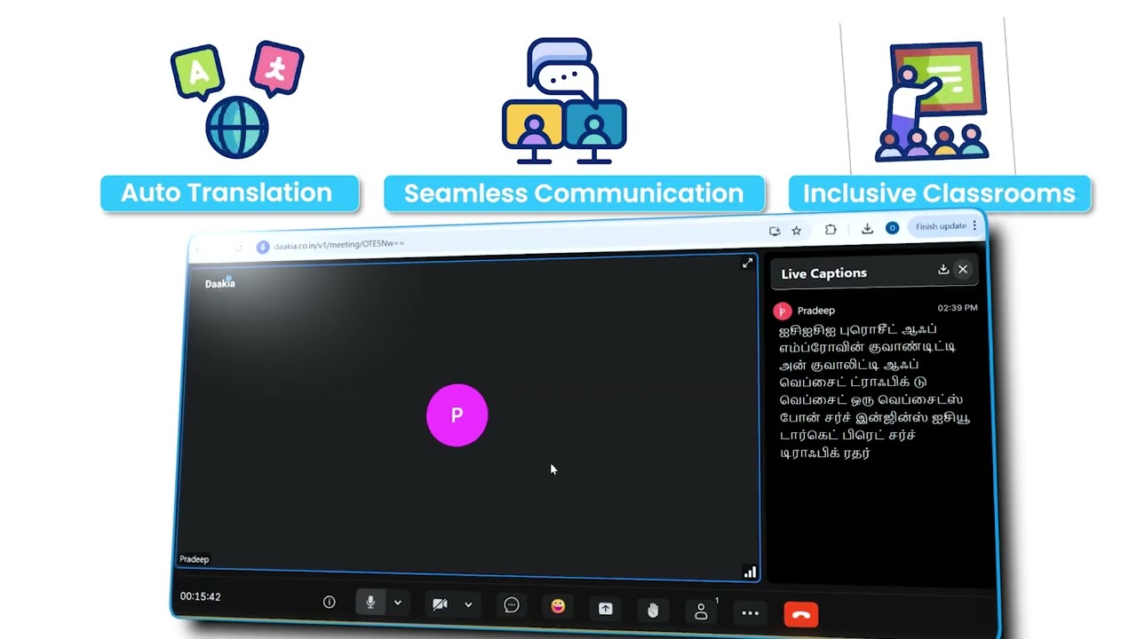Click the Pradeep name tag in video
This screenshot has width=1137, height=639.
(x=194, y=559)
